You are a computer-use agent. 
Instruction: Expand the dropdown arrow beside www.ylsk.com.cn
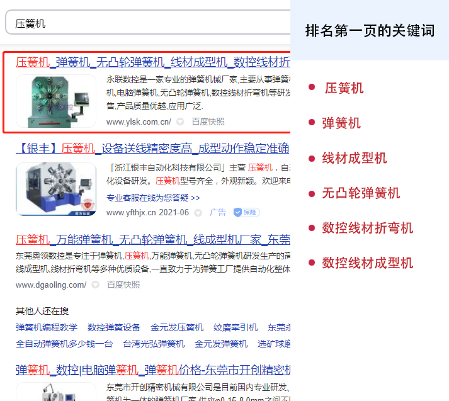(x=180, y=122)
